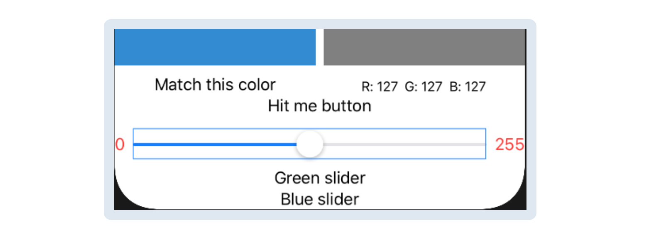This screenshot has height=235, width=666.
Task: Click the round slider thumb knob
Action: click(310, 144)
